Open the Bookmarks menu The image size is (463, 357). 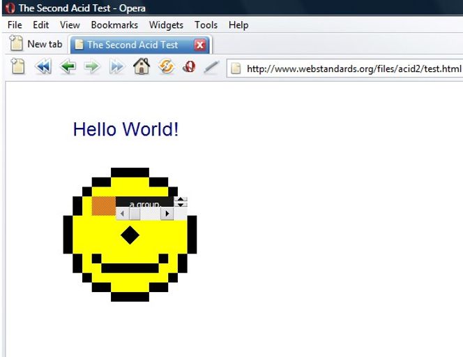[114, 25]
